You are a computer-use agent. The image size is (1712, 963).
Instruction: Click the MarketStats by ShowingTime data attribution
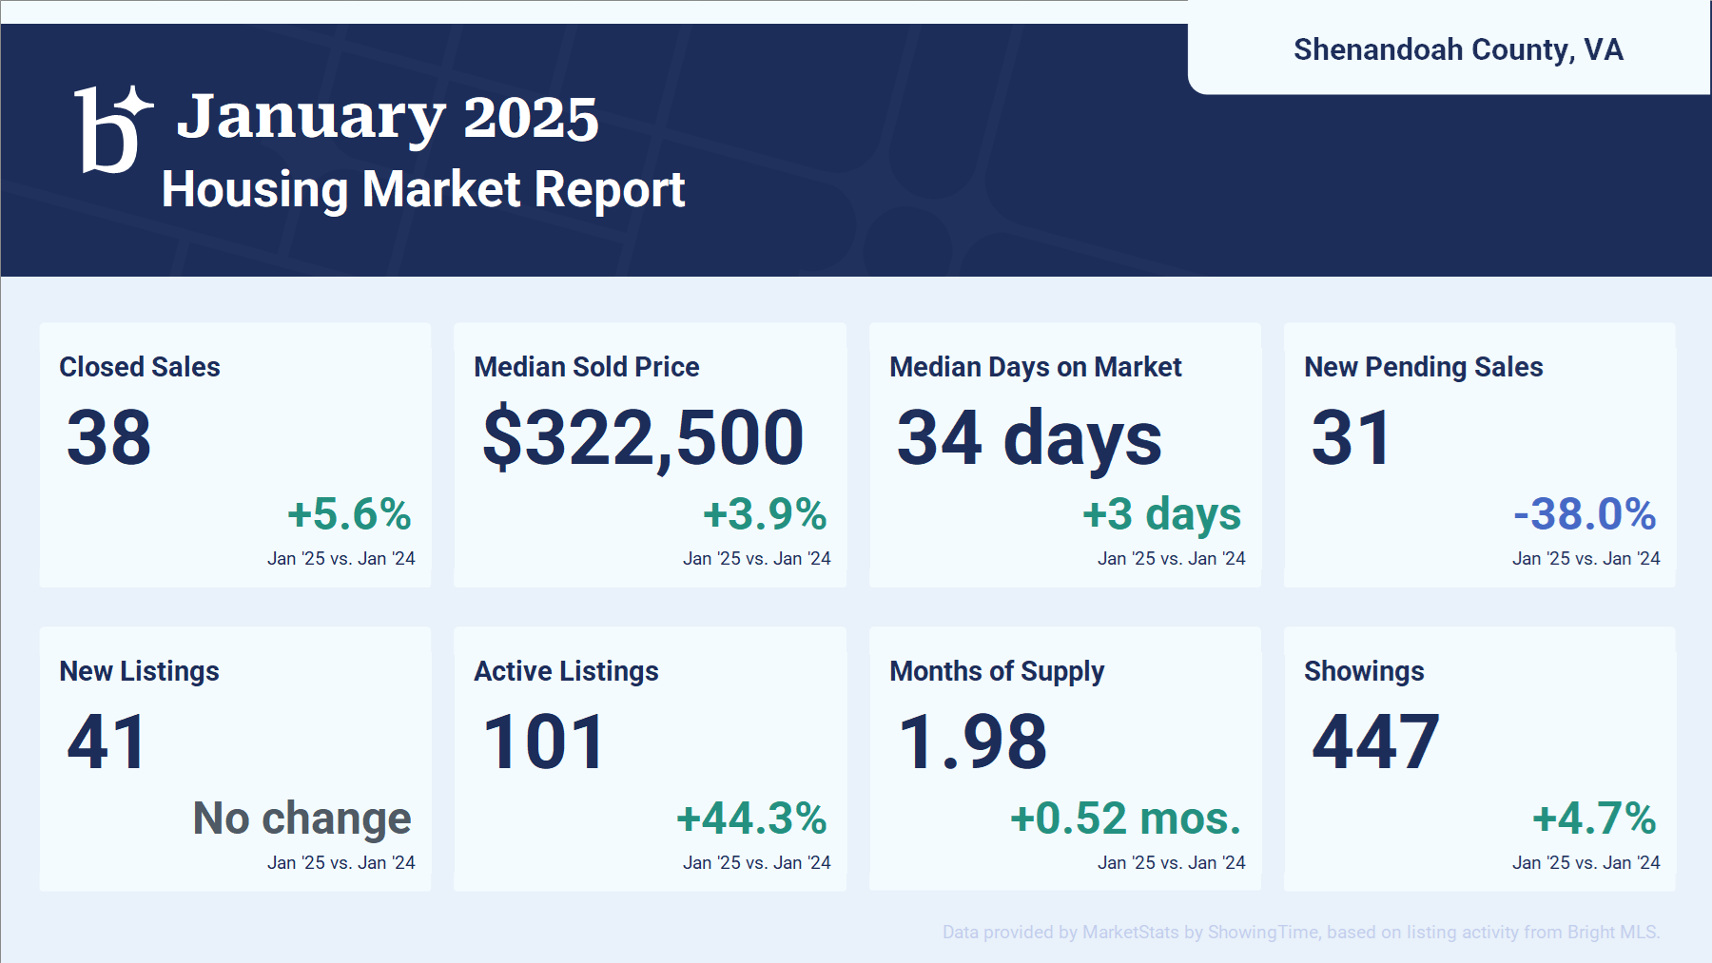coord(1300,932)
